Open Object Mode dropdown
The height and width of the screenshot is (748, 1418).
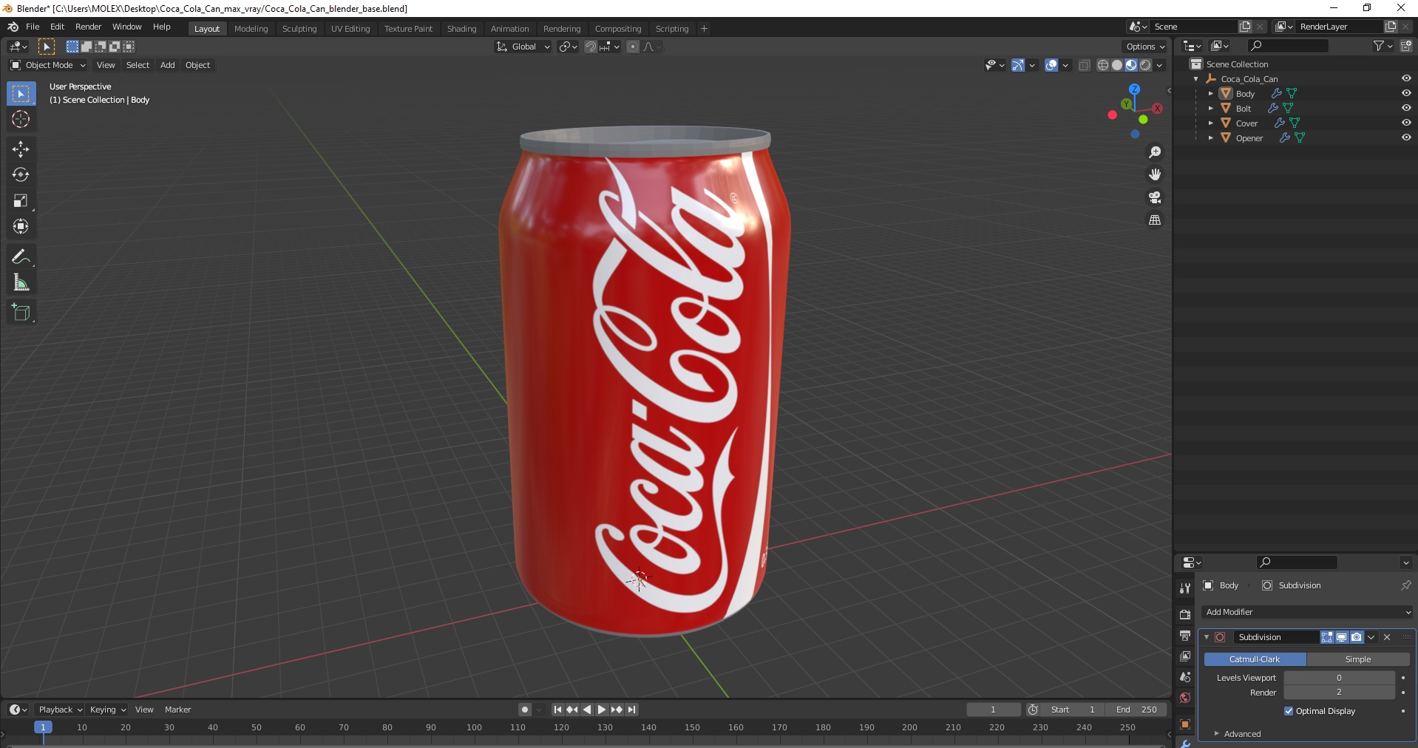point(48,65)
